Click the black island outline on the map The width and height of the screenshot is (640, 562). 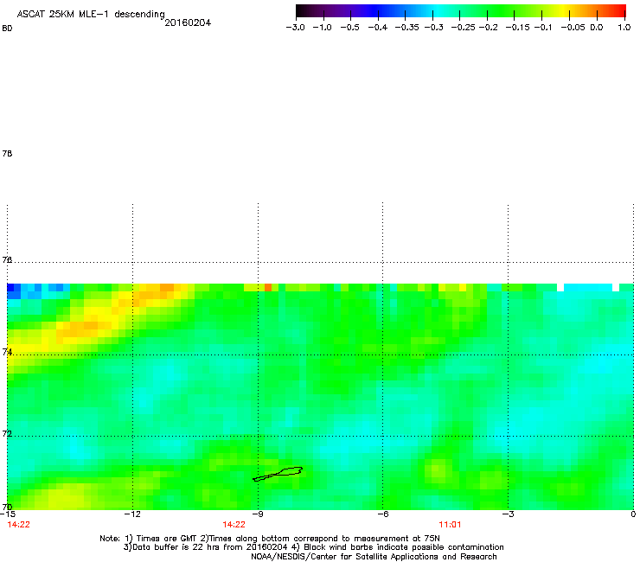tap(278, 474)
